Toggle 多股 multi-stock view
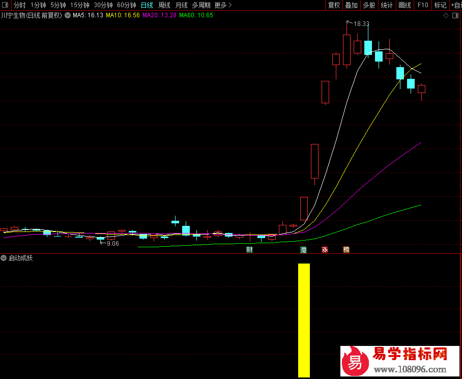462x379 pixels. [369, 5]
